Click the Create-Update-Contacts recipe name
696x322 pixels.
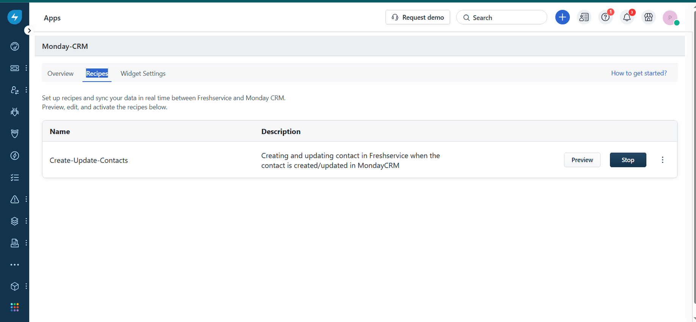(x=89, y=160)
